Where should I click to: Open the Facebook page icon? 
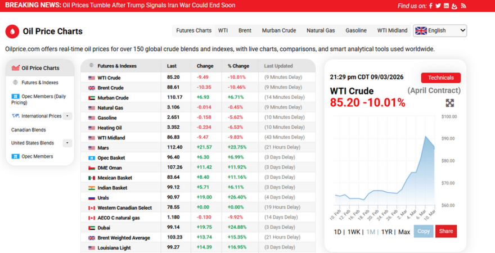431,6
